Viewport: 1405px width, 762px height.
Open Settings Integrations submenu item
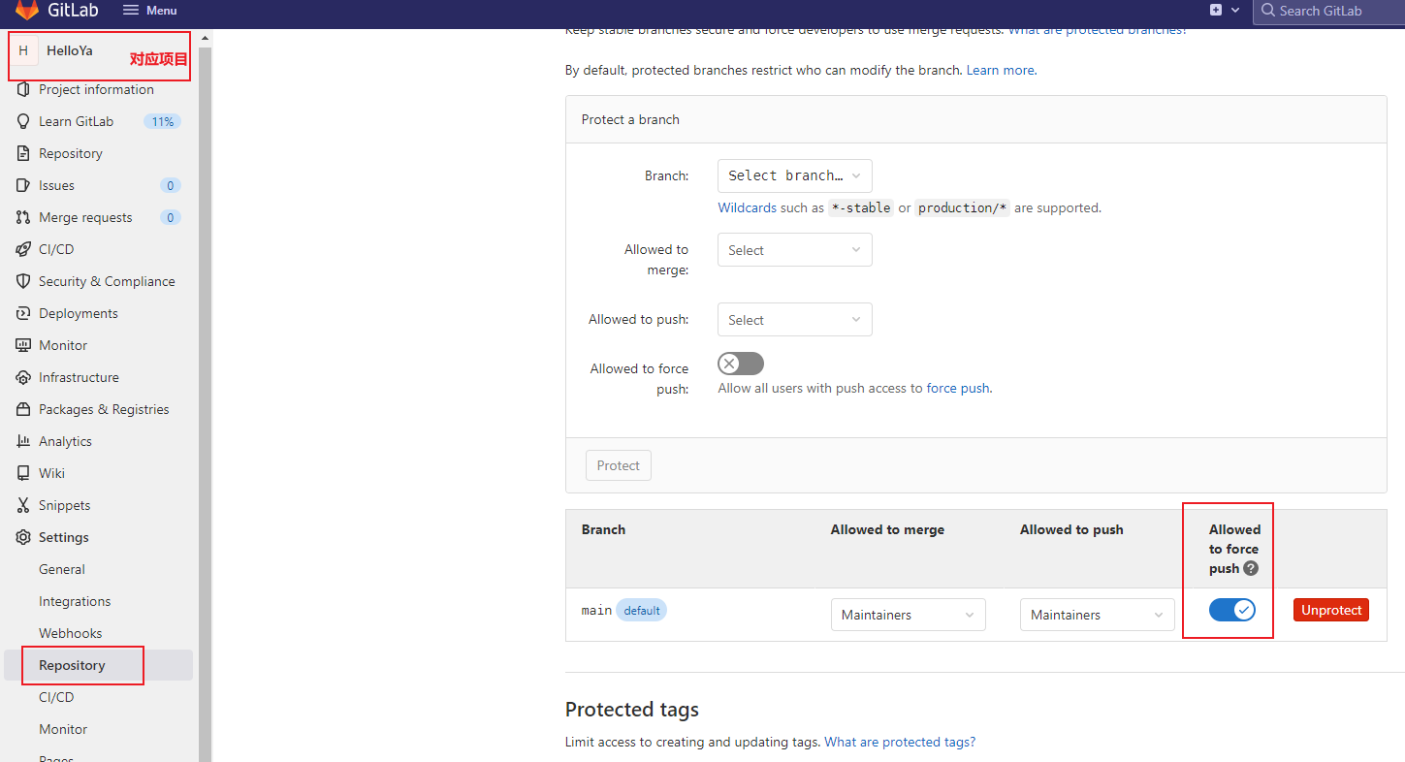point(75,601)
